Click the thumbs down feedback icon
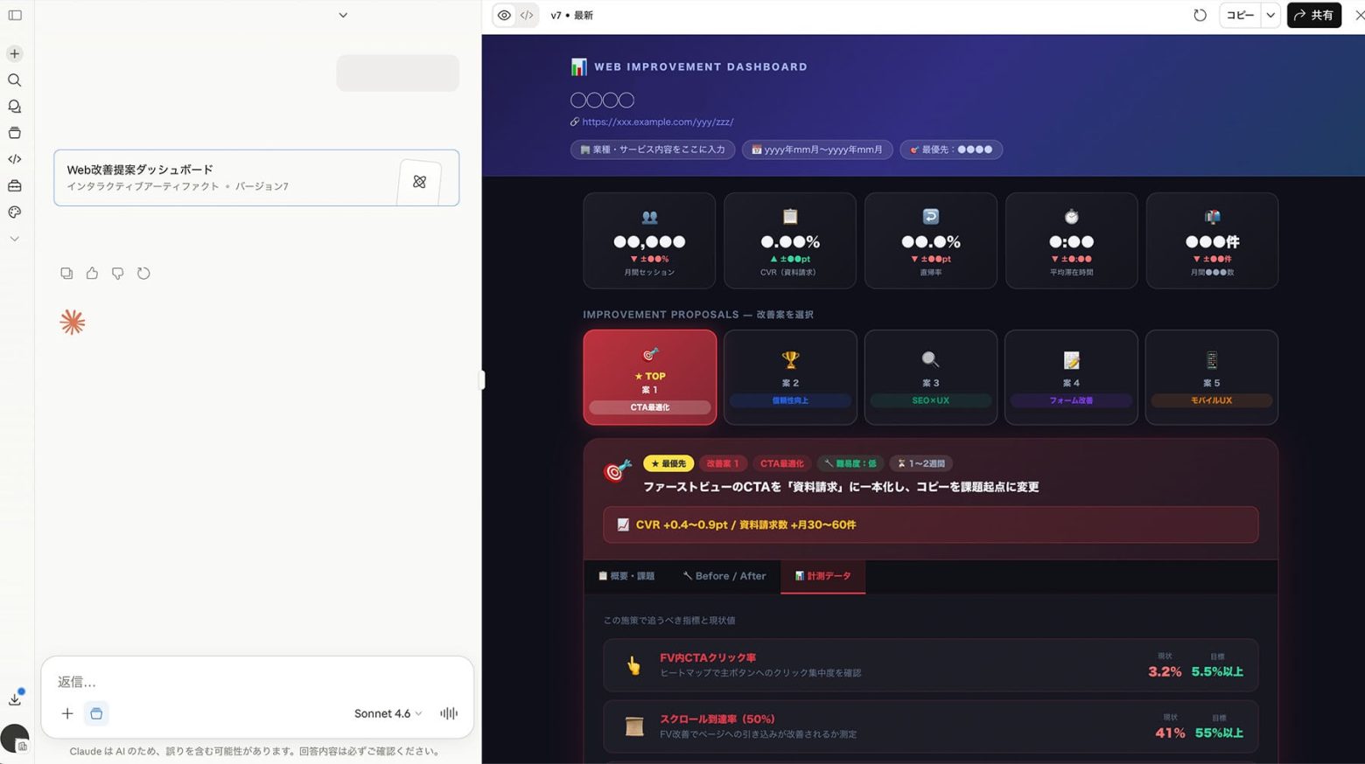Viewport: 1365px width, 764px height. point(117,274)
